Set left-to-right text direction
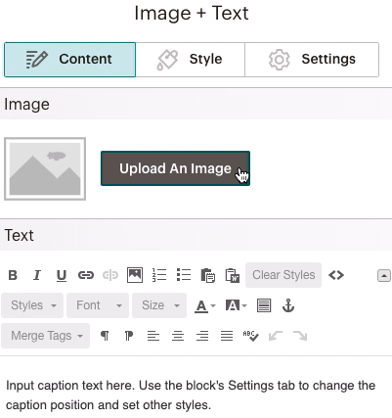 point(105,336)
